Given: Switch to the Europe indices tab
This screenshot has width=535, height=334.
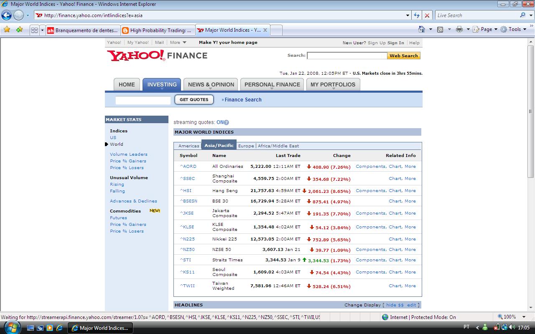Looking at the screenshot, I should coord(246,146).
